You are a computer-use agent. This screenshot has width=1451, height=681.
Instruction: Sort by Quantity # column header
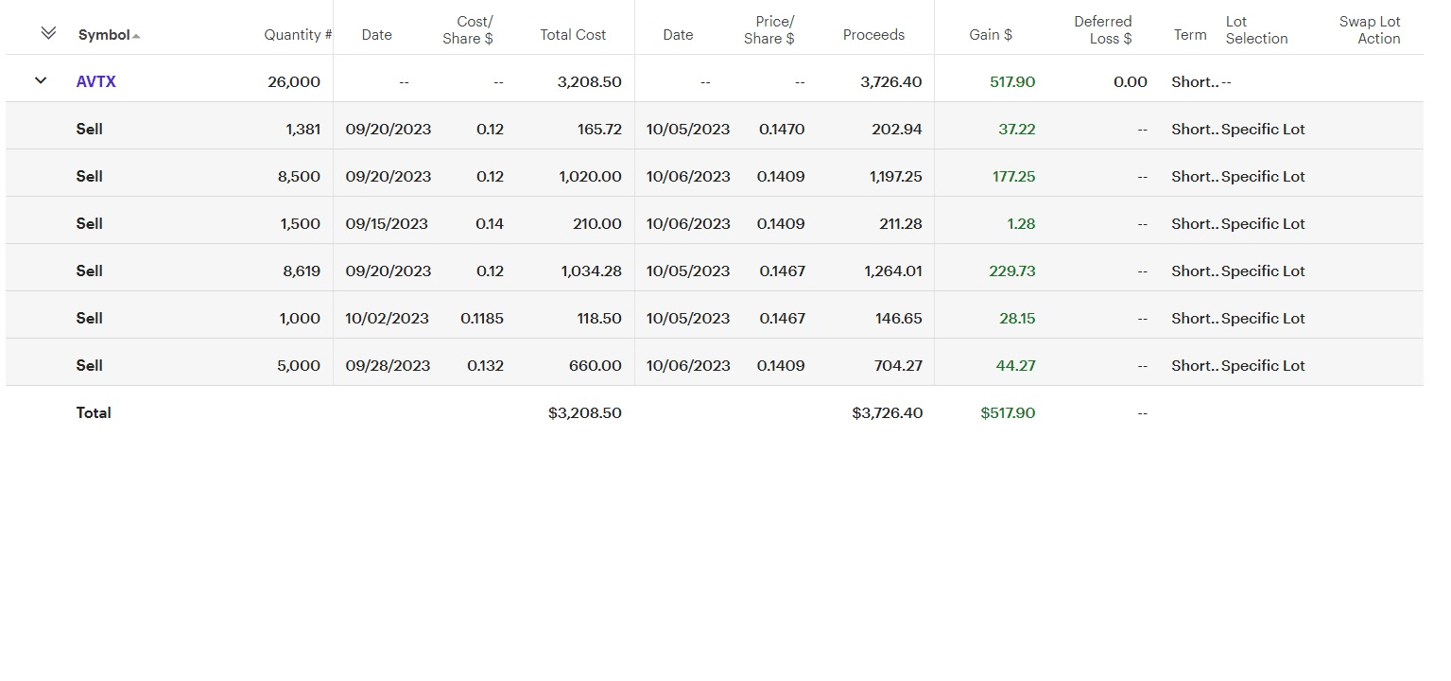298,35
